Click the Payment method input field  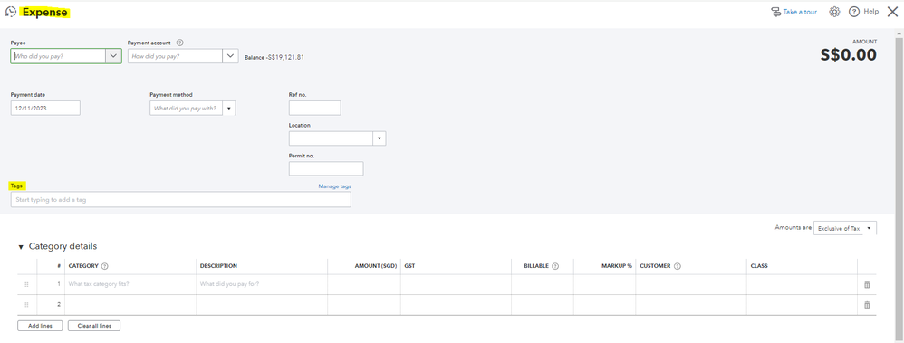(x=187, y=108)
